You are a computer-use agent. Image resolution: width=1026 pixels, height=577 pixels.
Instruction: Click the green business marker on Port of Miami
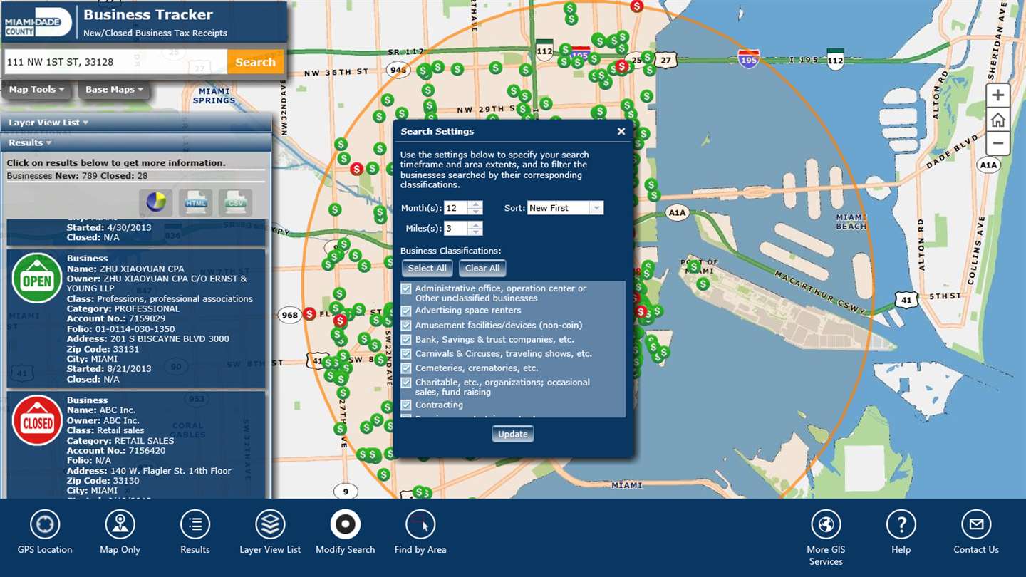click(693, 266)
